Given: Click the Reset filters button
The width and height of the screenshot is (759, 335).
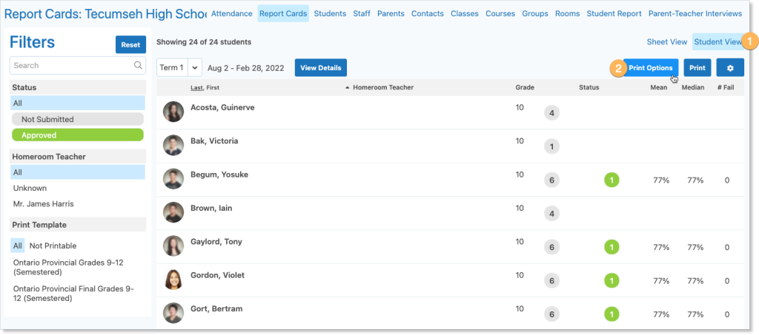Looking at the screenshot, I should click(x=130, y=45).
